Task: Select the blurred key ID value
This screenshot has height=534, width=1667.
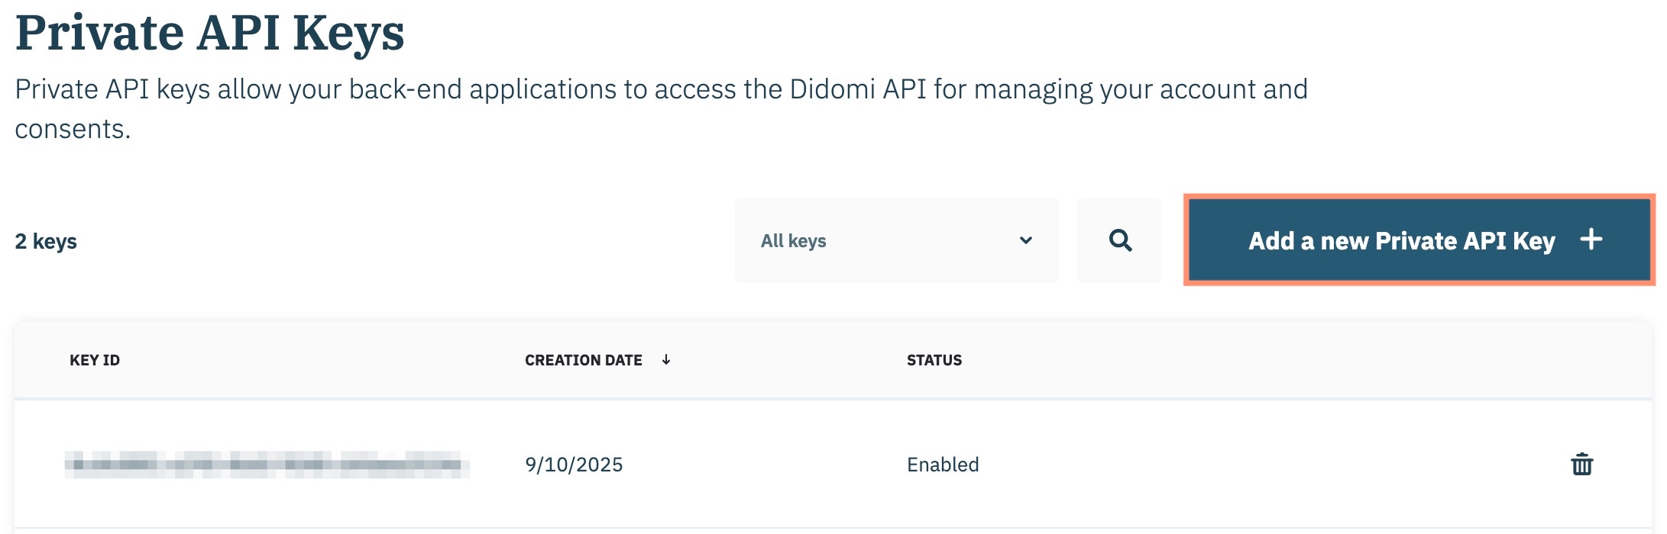Action: click(267, 464)
